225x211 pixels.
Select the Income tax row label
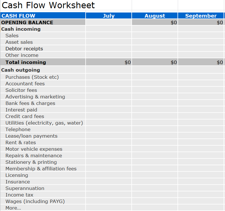(x=19, y=195)
